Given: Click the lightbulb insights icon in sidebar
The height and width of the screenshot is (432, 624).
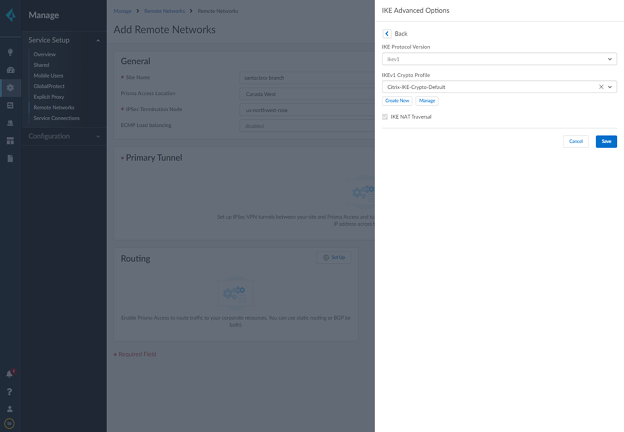Looking at the screenshot, I should point(10,52).
